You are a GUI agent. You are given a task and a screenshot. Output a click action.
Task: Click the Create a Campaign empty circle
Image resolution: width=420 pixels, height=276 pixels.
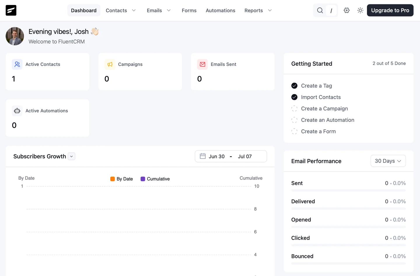coord(294,109)
